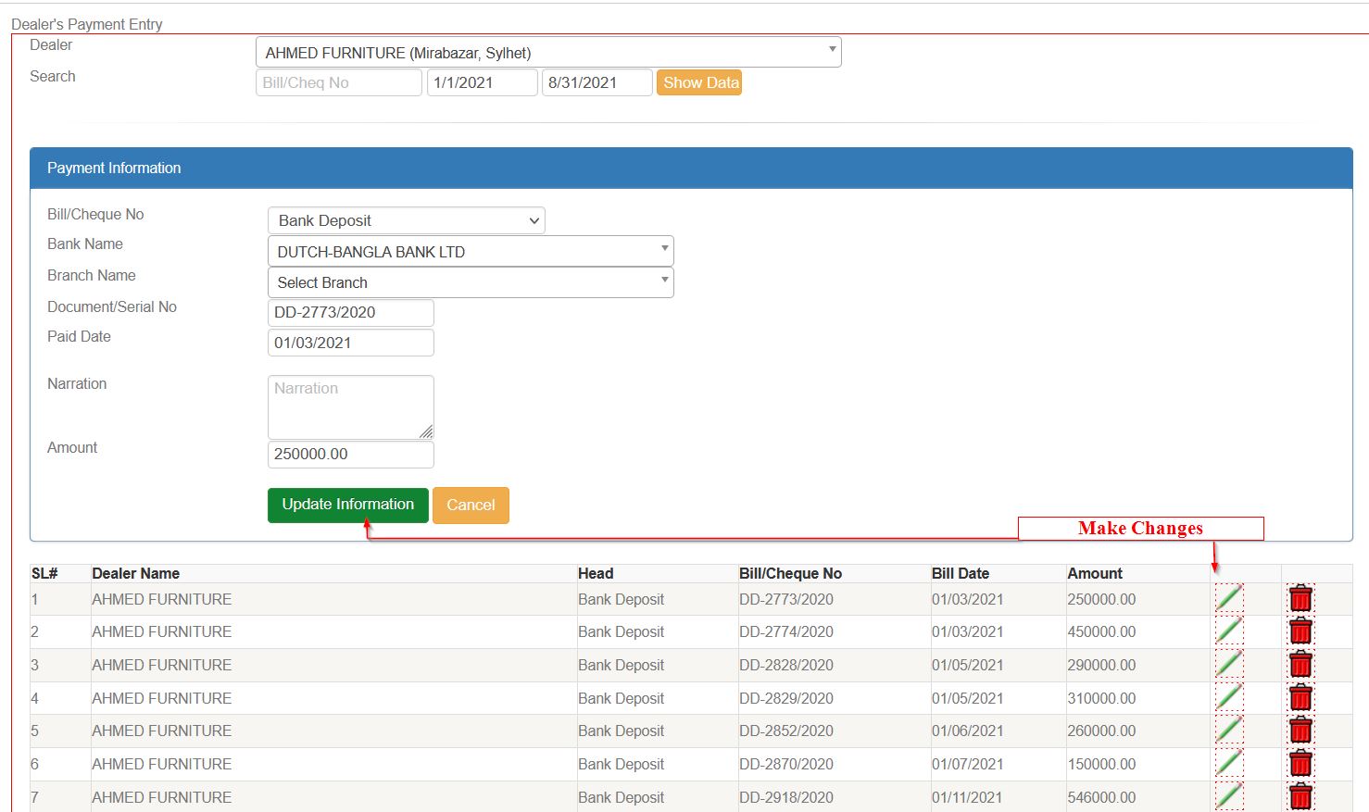Open the Bank Deposit payment type dropdown

pos(406,220)
